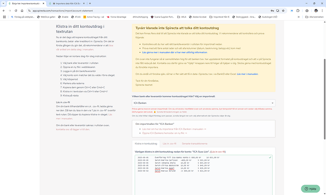Open the 'kontakta oss så lägger vi till den' link
The width and height of the screenshot is (326, 195).
click(x=73, y=130)
